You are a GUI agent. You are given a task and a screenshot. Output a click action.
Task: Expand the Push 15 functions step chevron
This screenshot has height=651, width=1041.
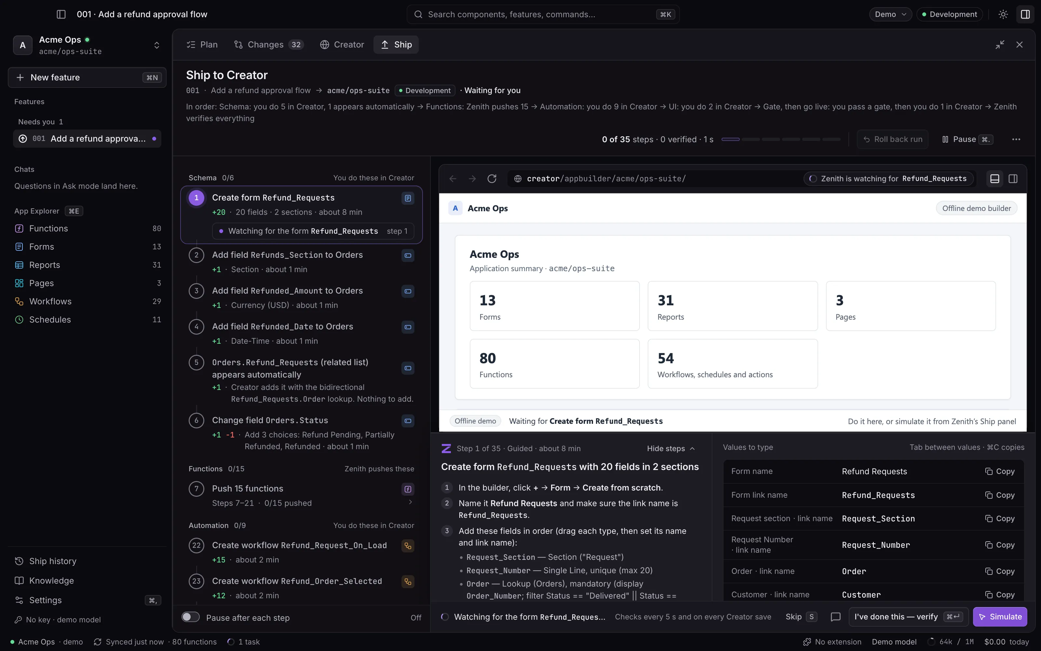410,502
